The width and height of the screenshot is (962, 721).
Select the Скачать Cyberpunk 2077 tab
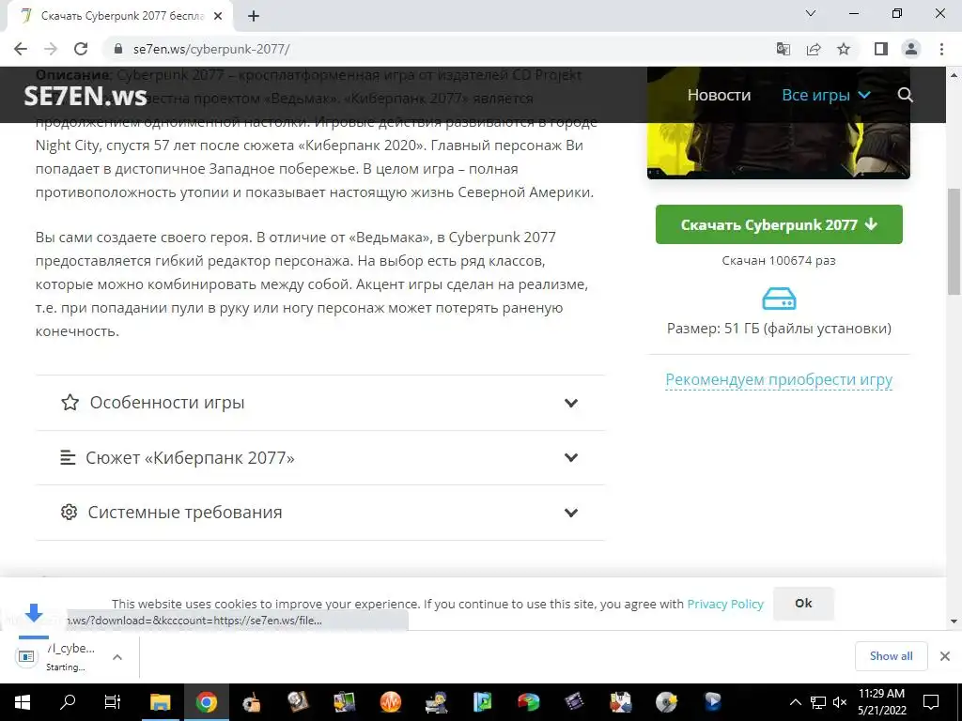click(x=120, y=17)
